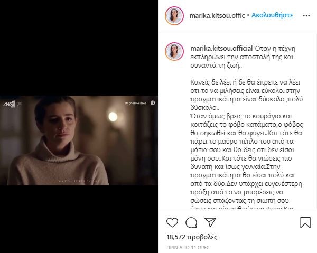Click the paragraph starting Κανείς δε λέει
317x253 pixels.
246,95
